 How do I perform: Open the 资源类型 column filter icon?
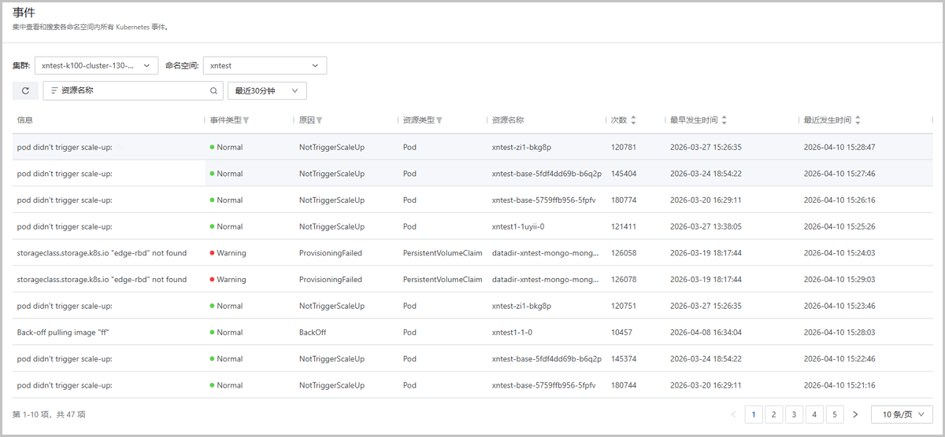(439, 121)
